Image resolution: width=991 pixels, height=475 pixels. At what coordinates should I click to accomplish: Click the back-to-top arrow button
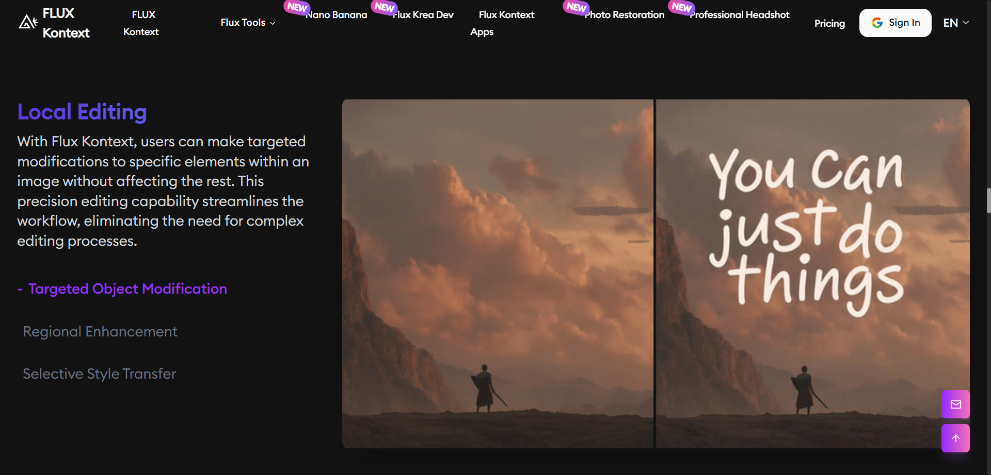pyautogui.click(x=955, y=438)
